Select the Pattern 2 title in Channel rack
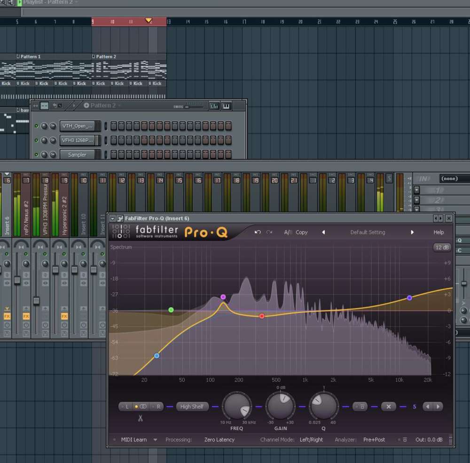470x463 pixels. 102,106
